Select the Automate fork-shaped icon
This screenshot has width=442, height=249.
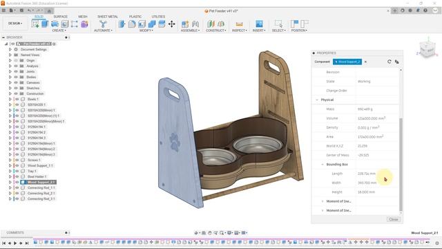pyautogui.click(x=103, y=24)
